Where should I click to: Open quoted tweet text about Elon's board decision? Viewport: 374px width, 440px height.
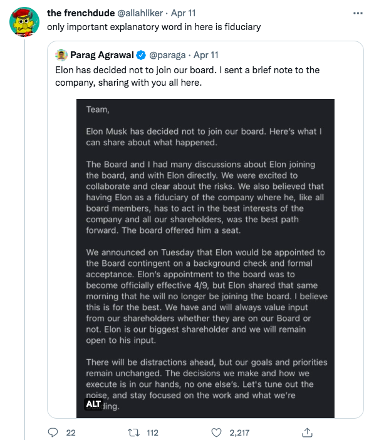pyautogui.click(x=187, y=76)
